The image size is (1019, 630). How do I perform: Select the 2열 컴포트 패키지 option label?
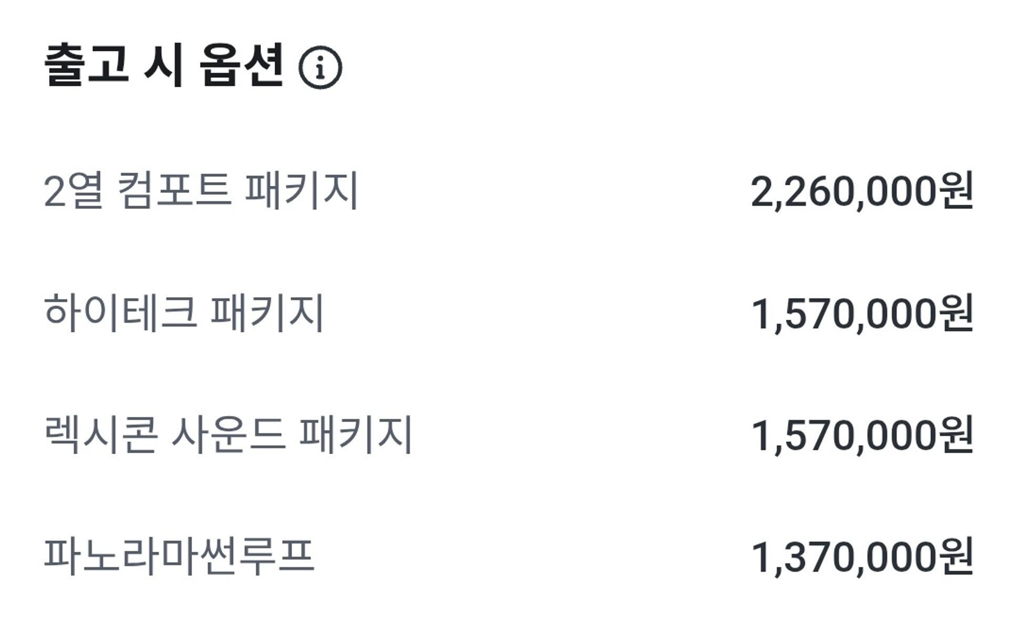[201, 191]
